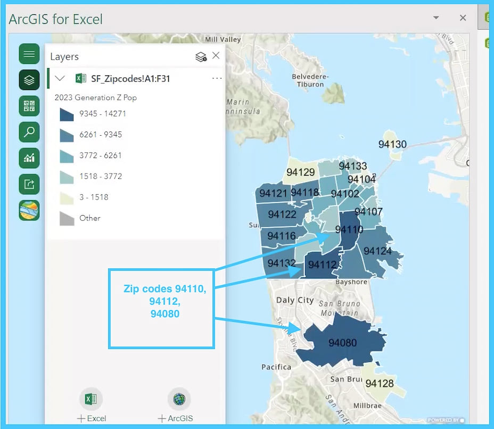The image size is (494, 429).
Task: Open the ArcGIS for Excel dropdown arrow
Action: click(436, 18)
